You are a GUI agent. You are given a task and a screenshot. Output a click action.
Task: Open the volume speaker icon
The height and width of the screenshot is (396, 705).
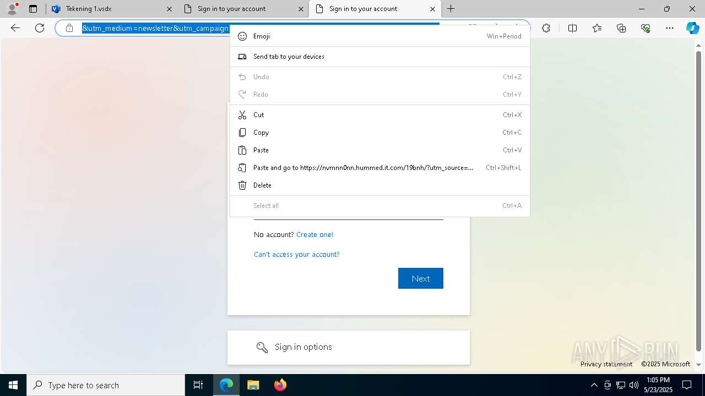[634, 385]
